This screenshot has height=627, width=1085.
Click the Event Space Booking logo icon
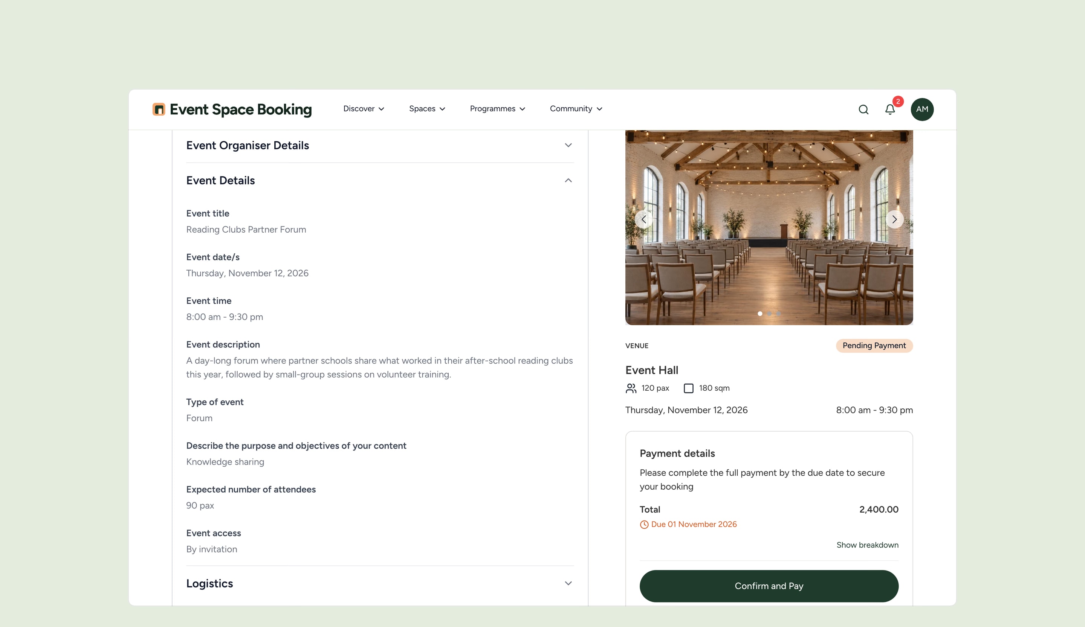[159, 109]
